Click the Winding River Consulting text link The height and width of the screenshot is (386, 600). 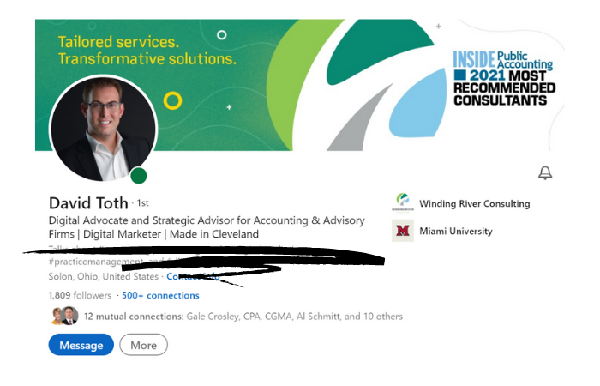(x=475, y=203)
